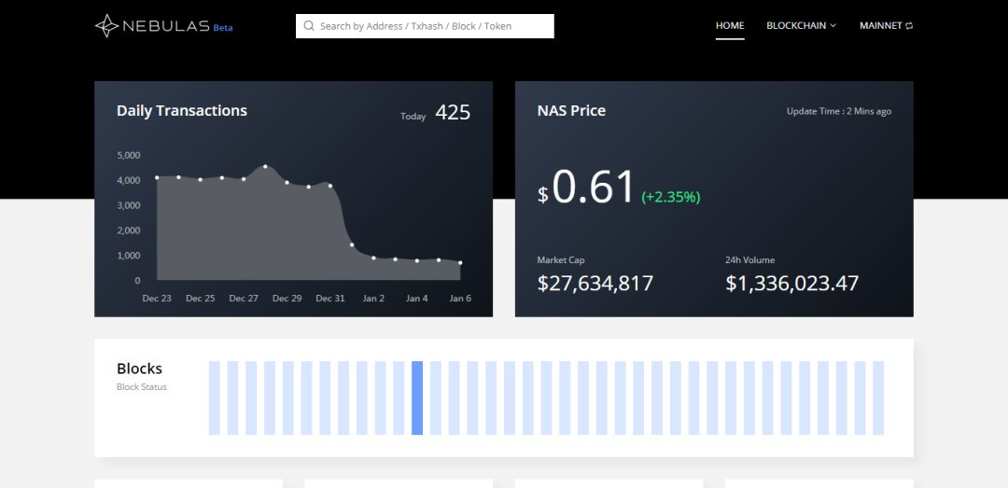Open the HOME nav item

(730, 26)
